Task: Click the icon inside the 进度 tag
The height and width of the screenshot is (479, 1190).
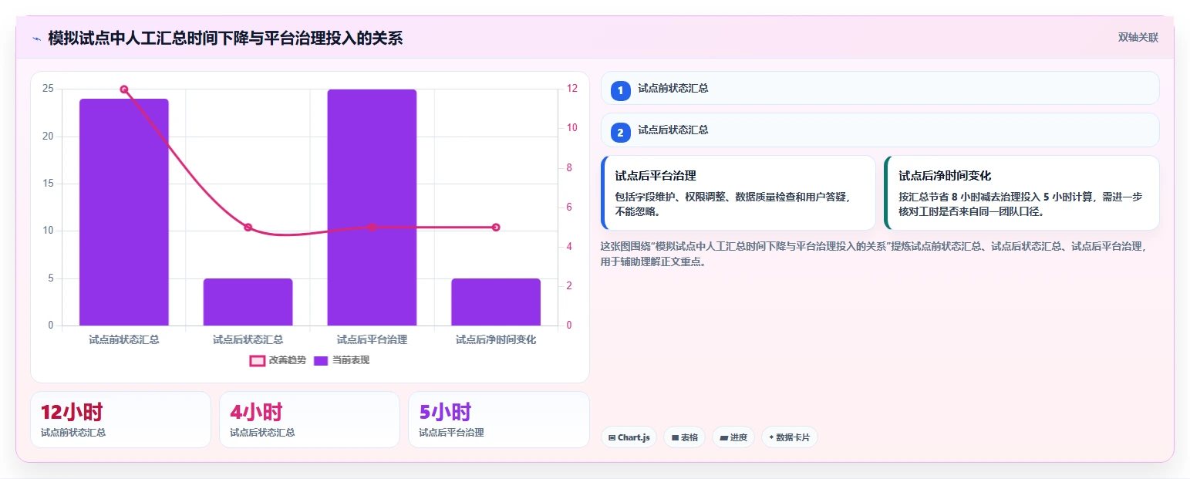Action: pos(723,437)
